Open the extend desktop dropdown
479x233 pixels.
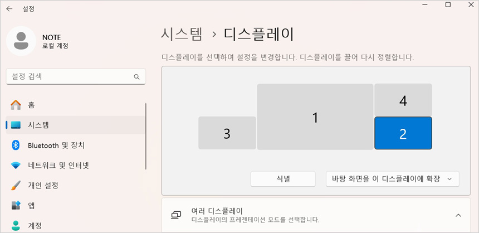pos(392,179)
